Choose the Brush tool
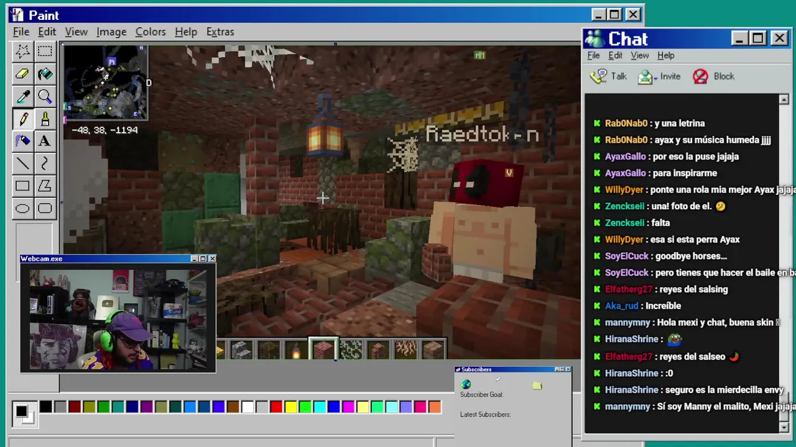This screenshot has width=796, height=447. [x=45, y=118]
